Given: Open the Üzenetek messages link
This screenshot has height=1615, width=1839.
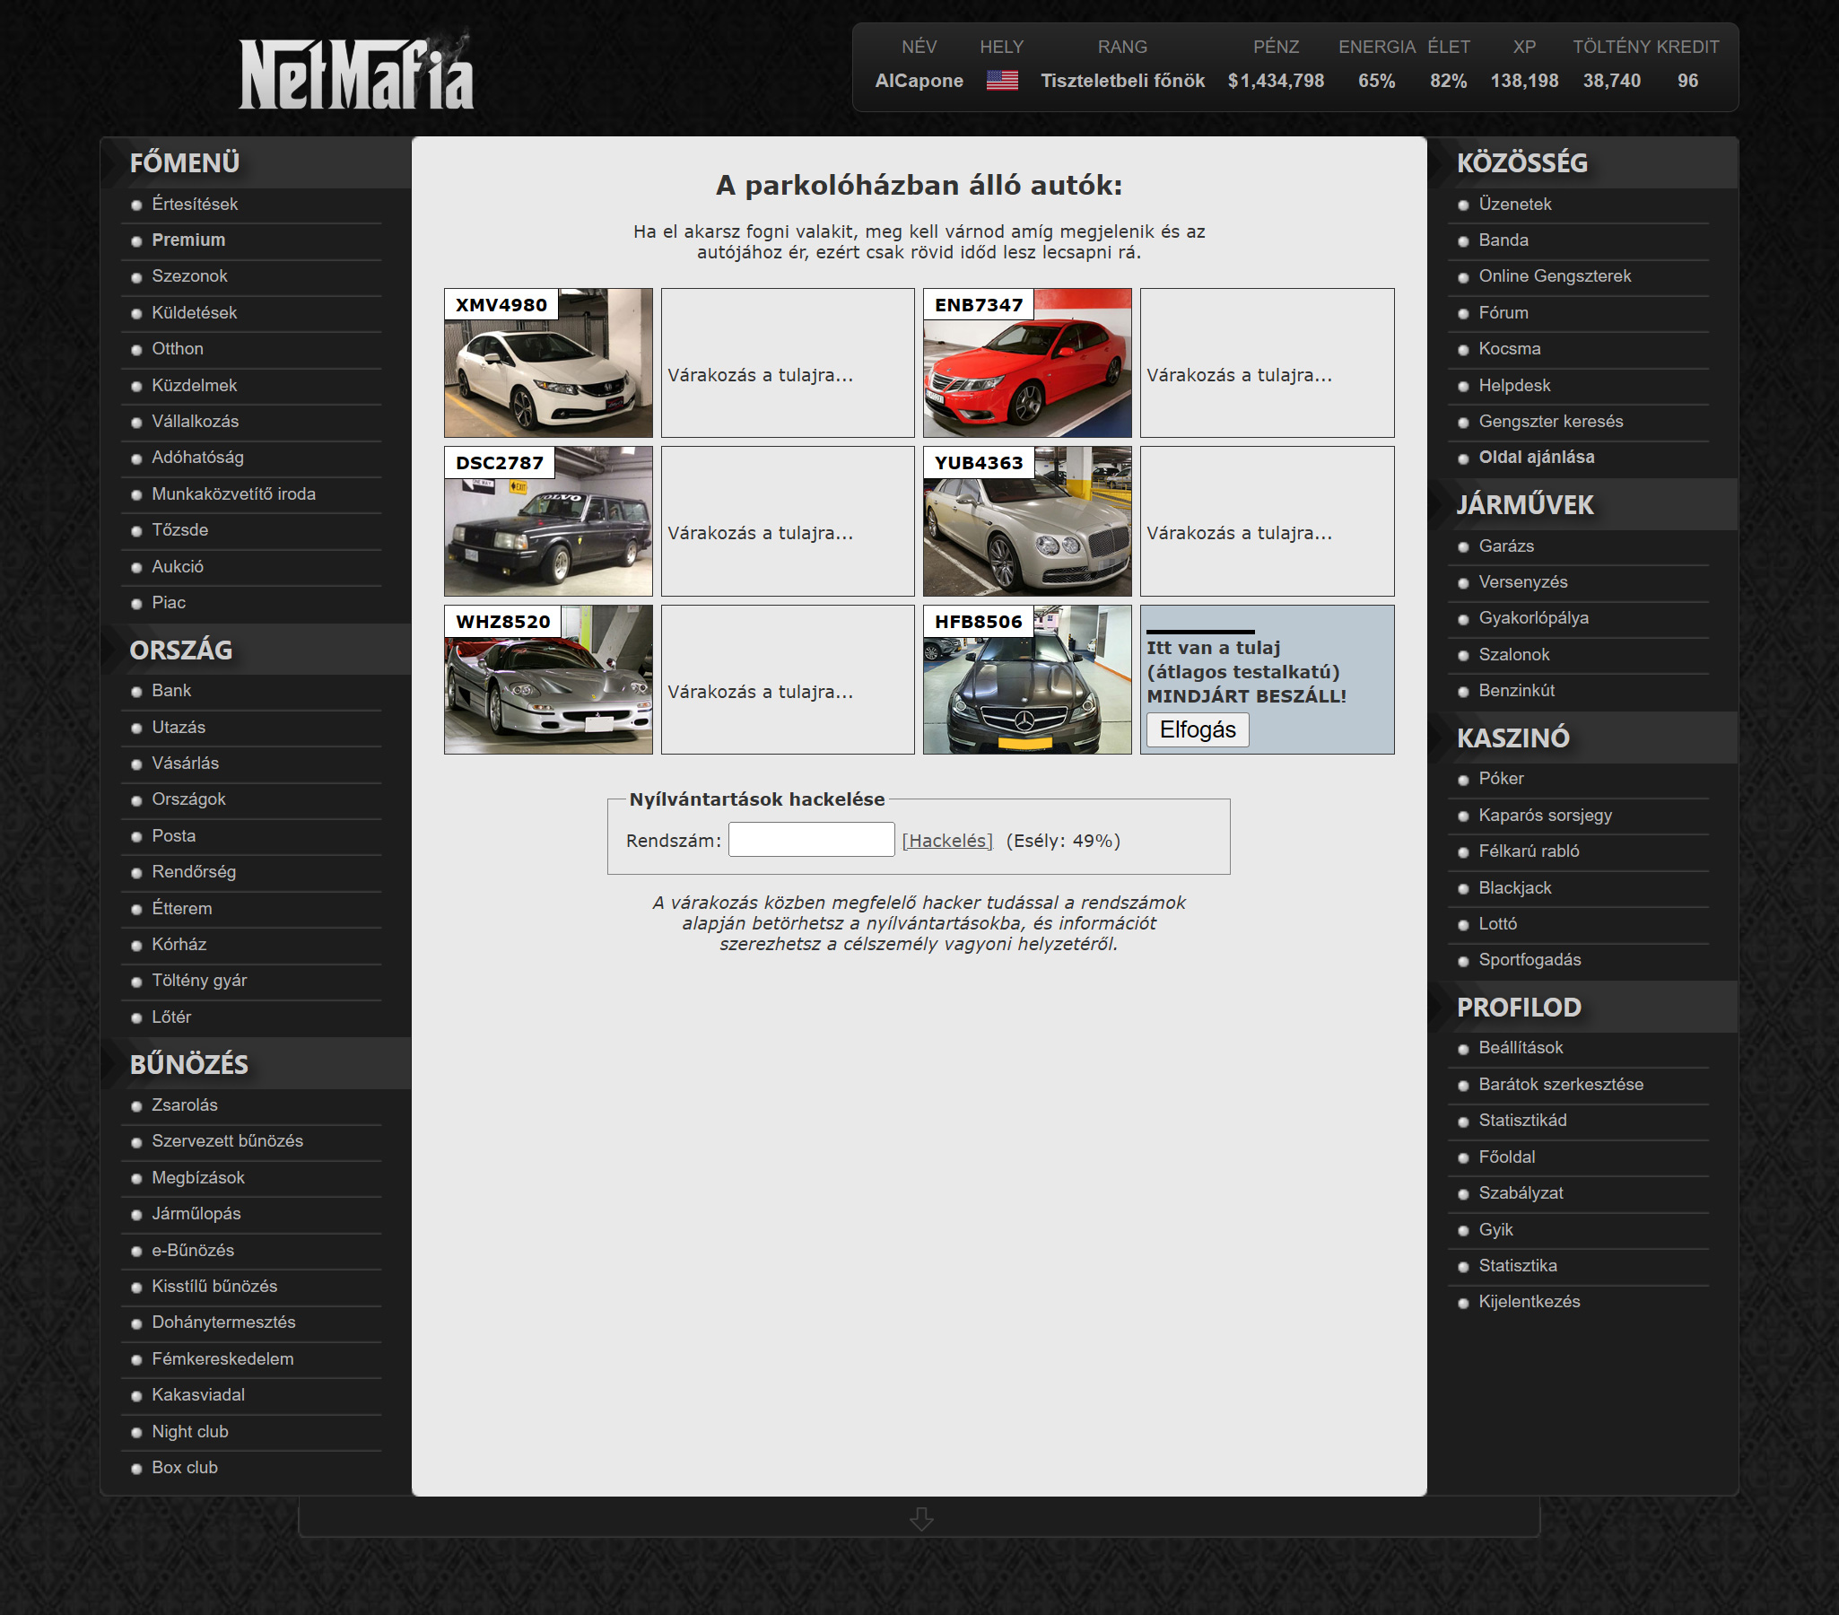Looking at the screenshot, I should [1514, 205].
